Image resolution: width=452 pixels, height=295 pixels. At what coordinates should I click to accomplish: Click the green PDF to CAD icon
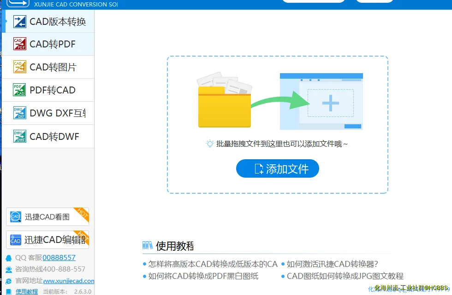[19, 90]
